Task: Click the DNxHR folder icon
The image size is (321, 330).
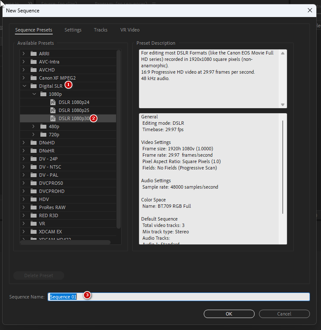Action: (34, 151)
